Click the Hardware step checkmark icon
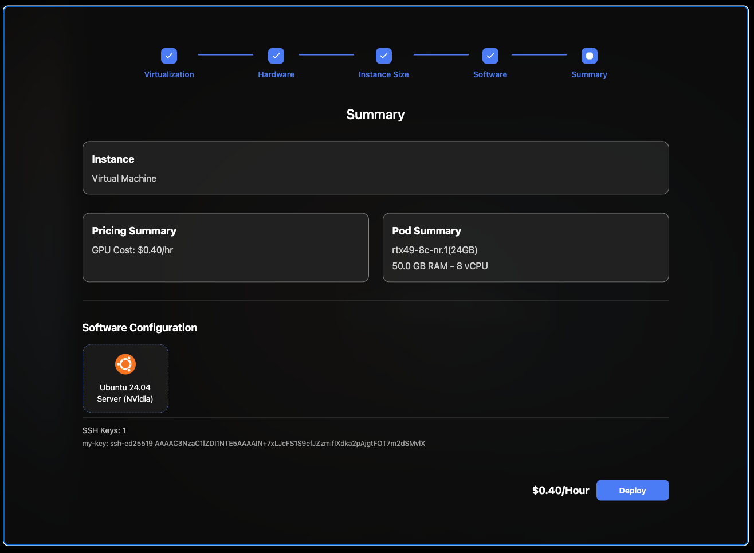 click(x=276, y=56)
